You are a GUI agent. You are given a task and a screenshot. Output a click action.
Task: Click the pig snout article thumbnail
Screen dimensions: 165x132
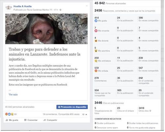[x=47, y=29]
